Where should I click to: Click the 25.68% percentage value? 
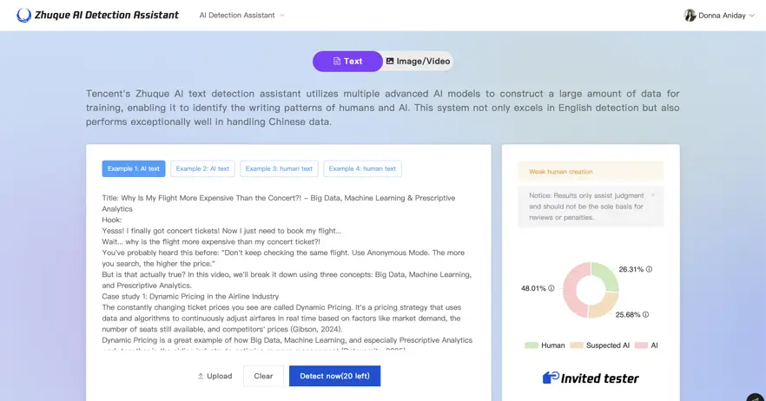(628, 314)
